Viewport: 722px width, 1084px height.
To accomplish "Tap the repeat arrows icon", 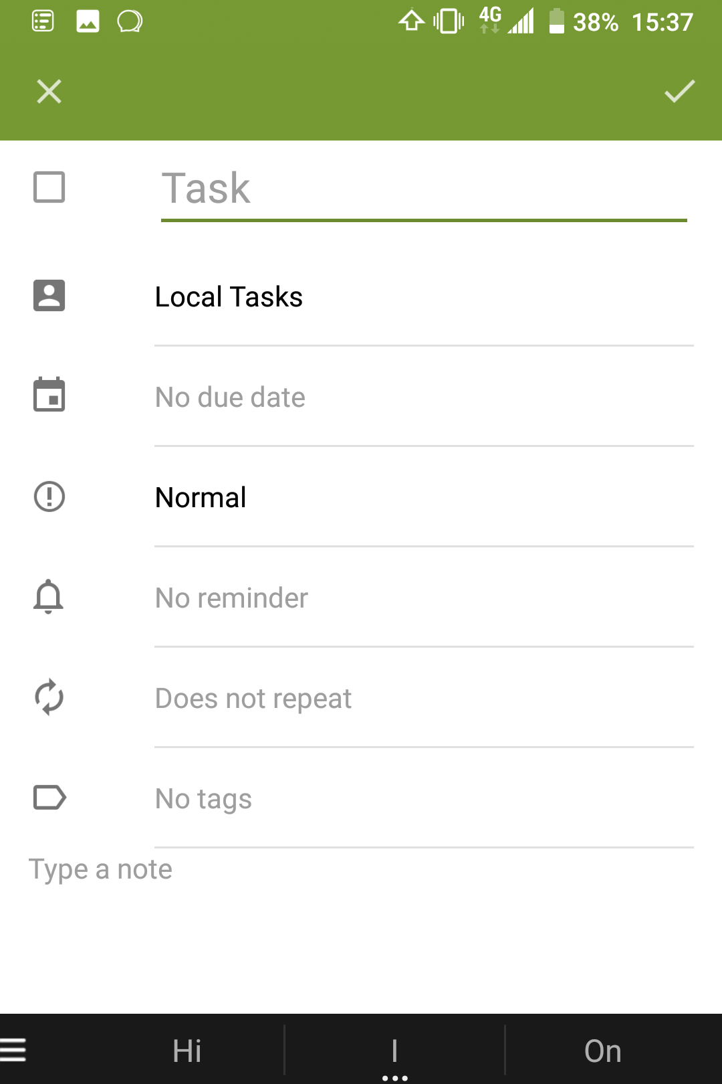I will pos(49,697).
